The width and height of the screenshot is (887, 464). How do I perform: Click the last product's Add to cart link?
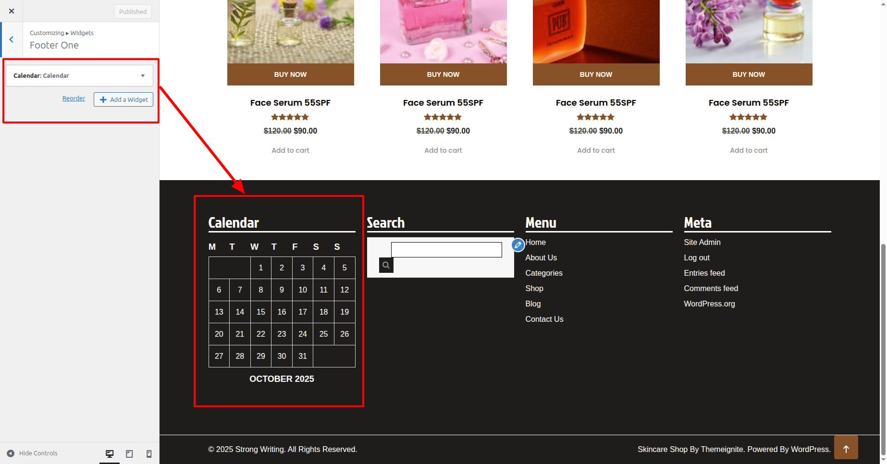pos(749,150)
